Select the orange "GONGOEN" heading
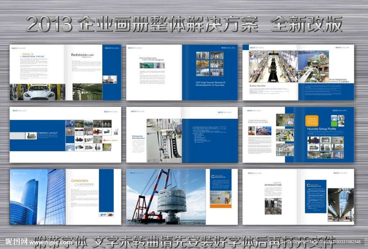The image size is (368, 249). (x=79, y=181)
